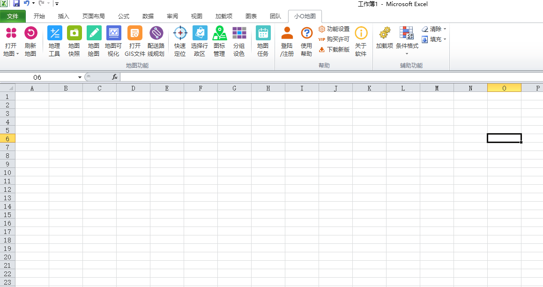Open 图标管理 icon management
This screenshot has height=287, width=543.
click(x=219, y=33)
